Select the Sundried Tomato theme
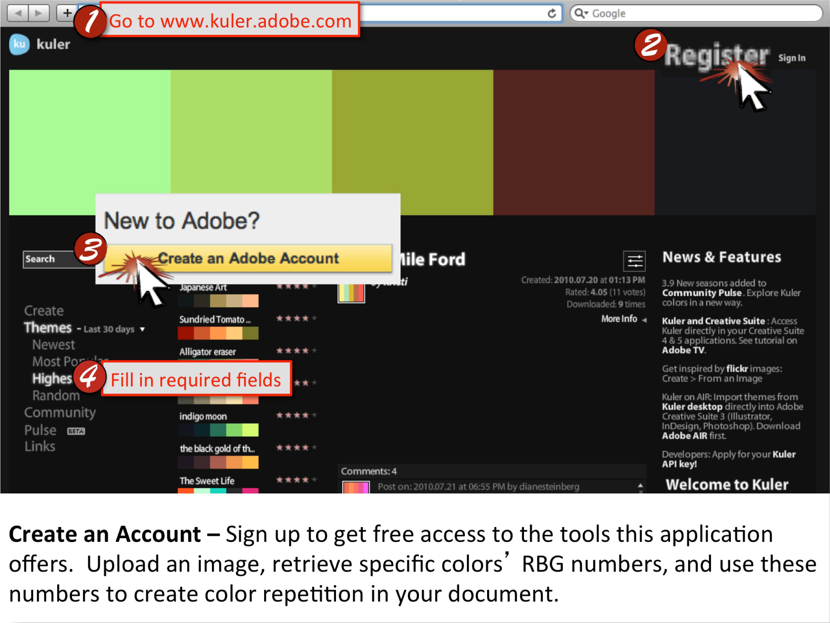The image size is (830, 623). tap(215, 320)
